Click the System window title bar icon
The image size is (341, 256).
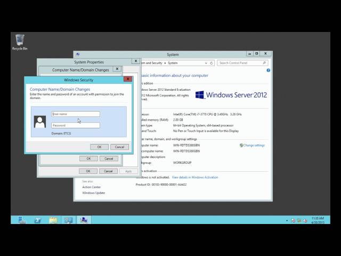[78, 54]
